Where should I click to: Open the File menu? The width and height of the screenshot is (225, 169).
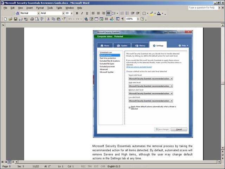click(x=5, y=8)
